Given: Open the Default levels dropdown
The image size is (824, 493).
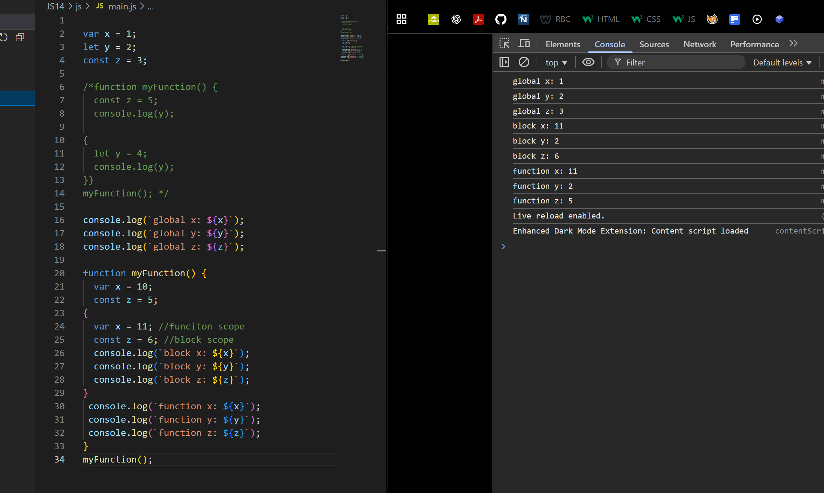Looking at the screenshot, I should tap(782, 63).
